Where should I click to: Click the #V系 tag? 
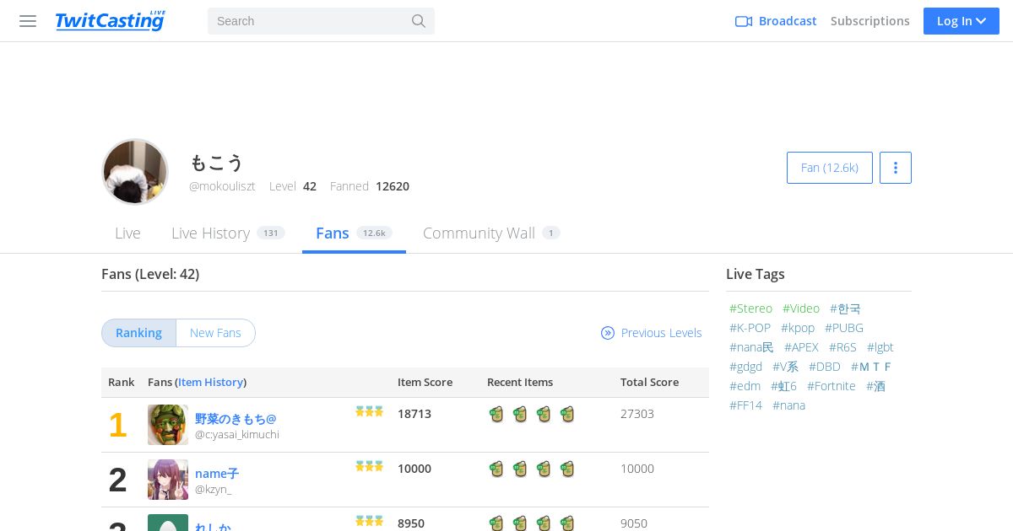click(785, 367)
